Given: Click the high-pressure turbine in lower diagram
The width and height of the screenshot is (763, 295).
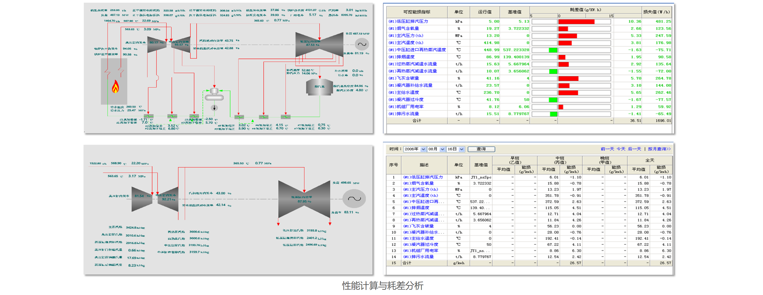Looking at the screenshot, I should (x=141, y=199).
